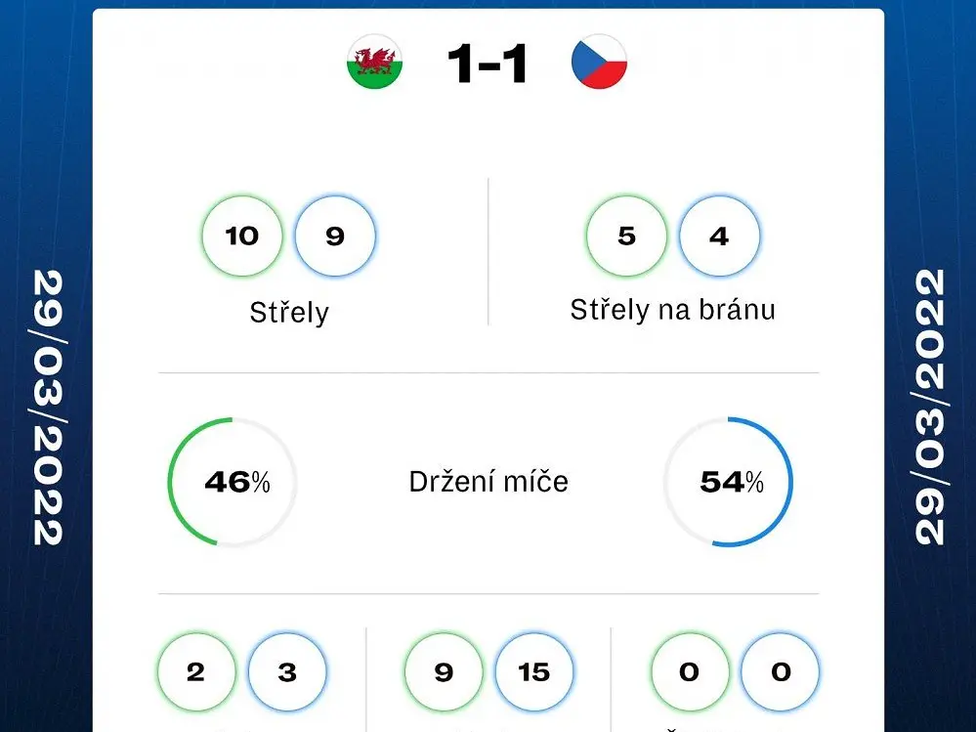This screenshot has height=732, width=976.
Task: Select the blue circle showing 3
Action: click(x=287, y=672)
